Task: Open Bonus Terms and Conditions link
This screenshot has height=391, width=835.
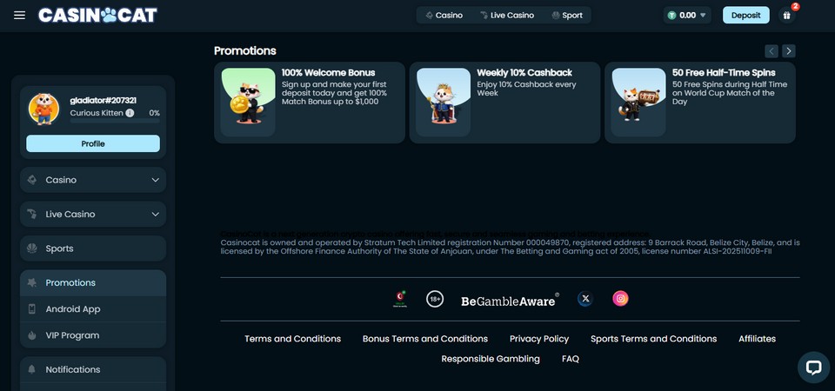Action: click(425, 339)
